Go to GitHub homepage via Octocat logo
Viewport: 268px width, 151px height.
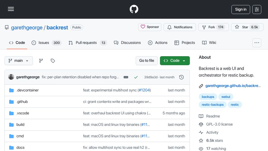click(x=134, y=9)
